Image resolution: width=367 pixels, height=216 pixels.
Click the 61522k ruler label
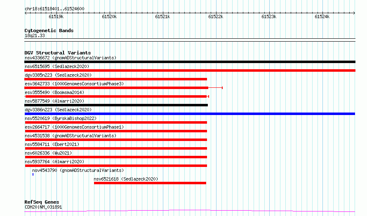pyautogui.click(x=216, y=17)
